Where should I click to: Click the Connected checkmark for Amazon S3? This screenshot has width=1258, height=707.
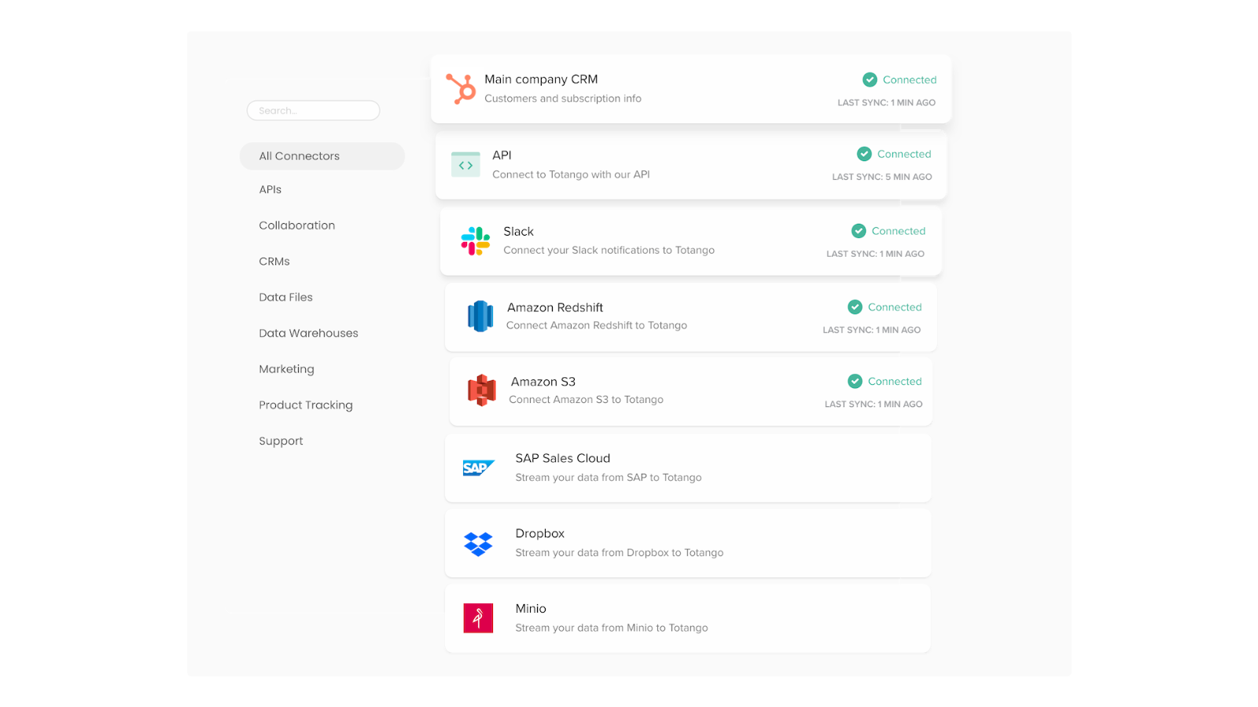coord(855,381)
